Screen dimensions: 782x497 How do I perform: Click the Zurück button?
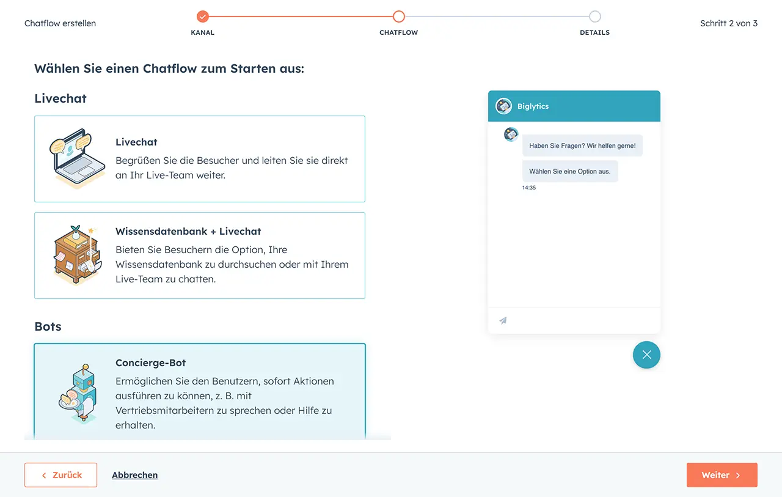(60, 475)
